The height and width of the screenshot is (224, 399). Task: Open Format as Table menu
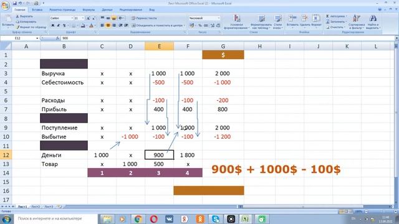point(261,22)
